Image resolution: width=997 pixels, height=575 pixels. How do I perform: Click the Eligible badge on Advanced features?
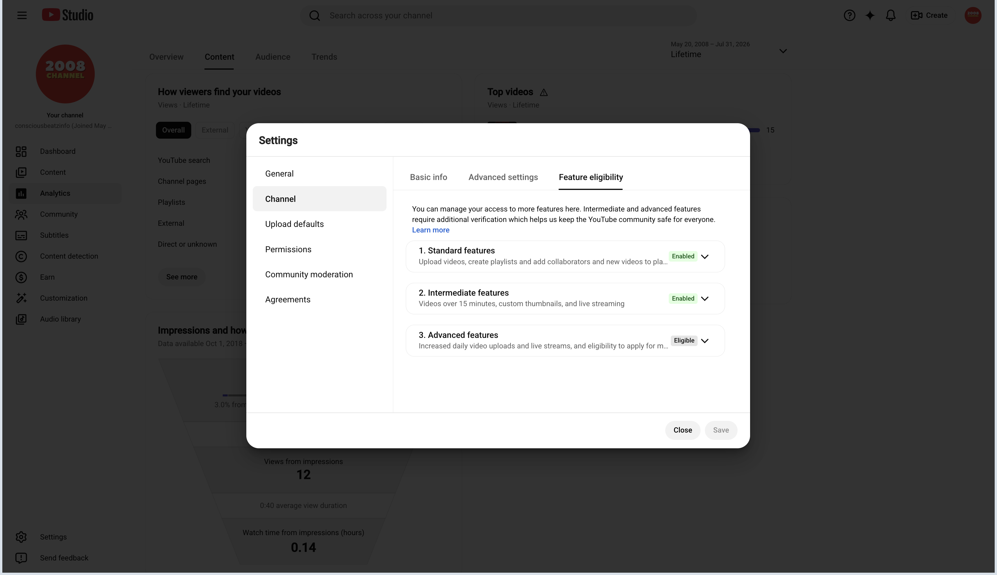(x=684, y=341)
